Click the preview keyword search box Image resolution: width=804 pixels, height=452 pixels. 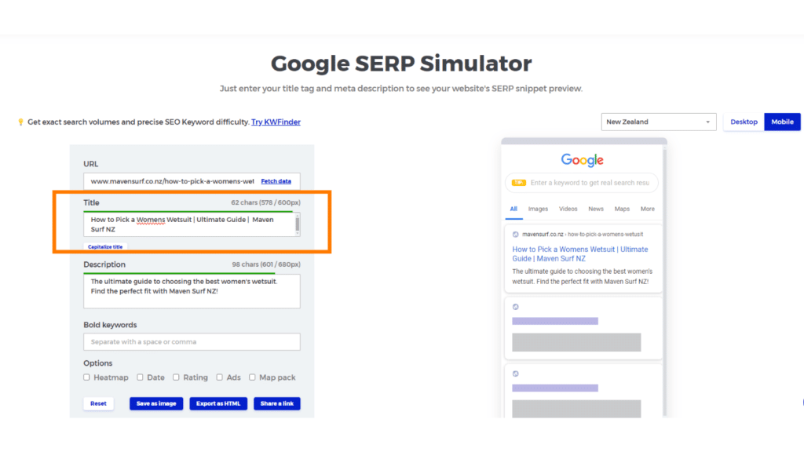point(582,182)
